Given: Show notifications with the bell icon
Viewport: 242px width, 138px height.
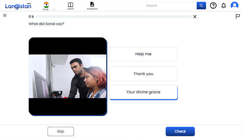Looking at the screenshot, I should point(224,5).
